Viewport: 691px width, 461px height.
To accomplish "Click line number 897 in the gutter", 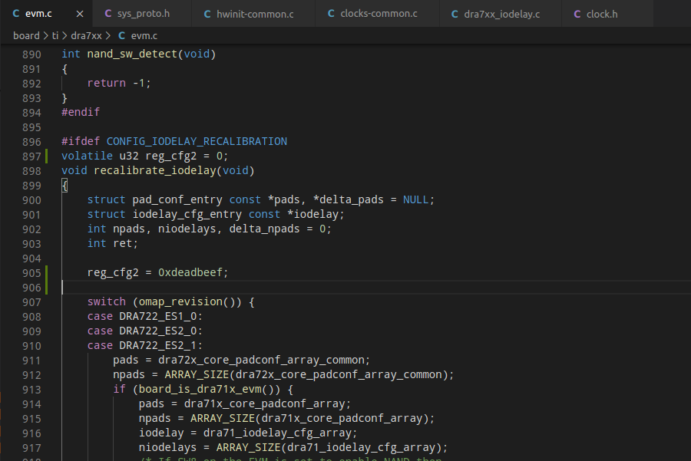I will 31,156.
